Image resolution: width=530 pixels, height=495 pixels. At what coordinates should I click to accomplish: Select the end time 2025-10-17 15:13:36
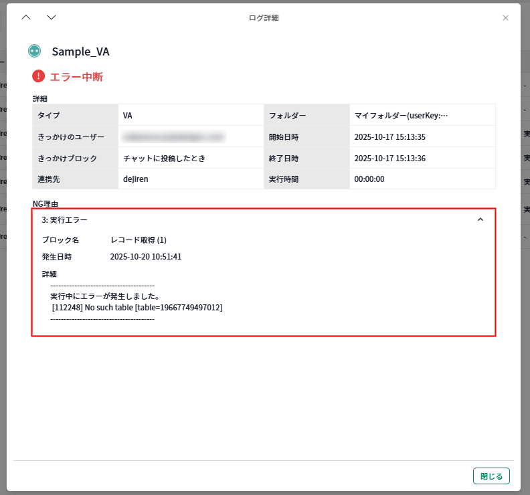tap(389, 158)
